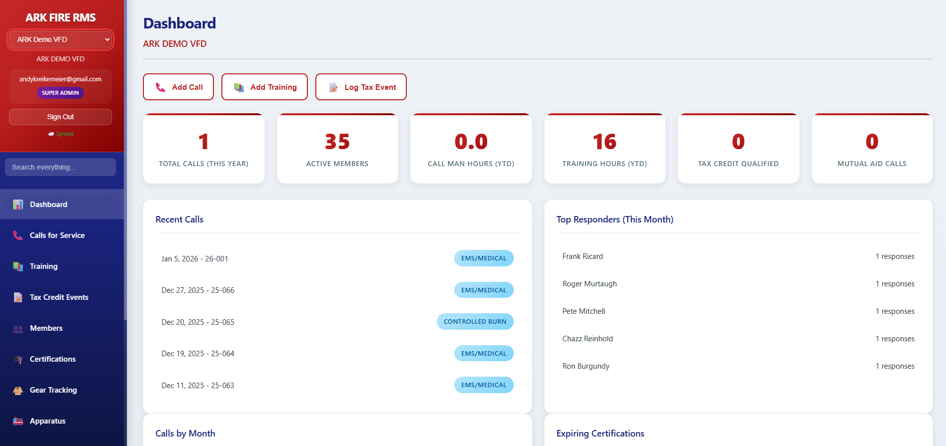Select call "Dec 19, 2025 - 25-064"
The width and height of the screenshot is (946, 446).
pos(337,353)
